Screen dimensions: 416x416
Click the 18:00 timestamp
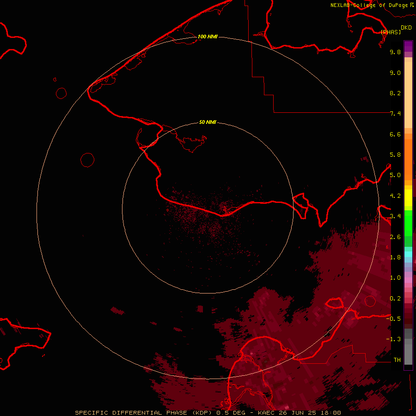click(331, 413)
